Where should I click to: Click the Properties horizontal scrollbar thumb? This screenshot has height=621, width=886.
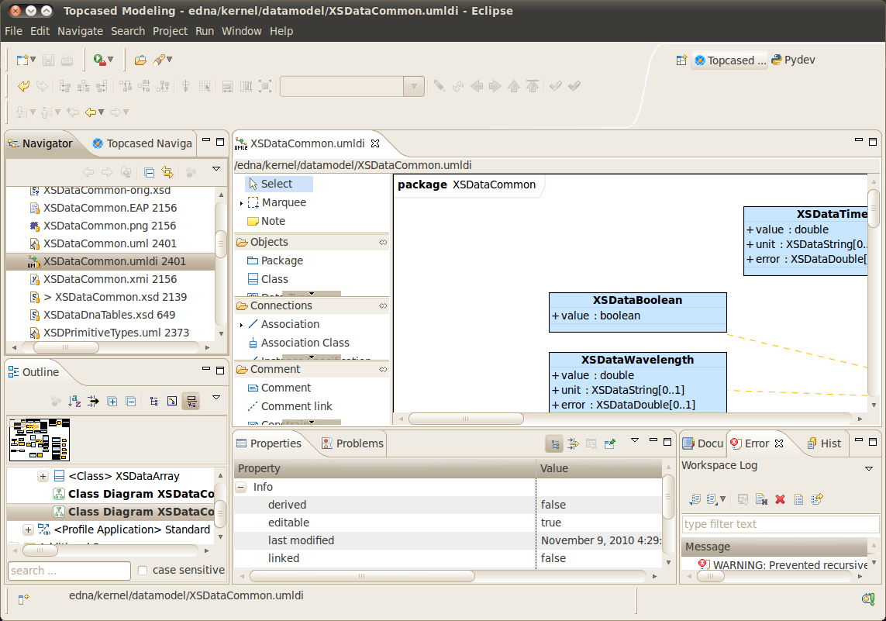[362, 576]
